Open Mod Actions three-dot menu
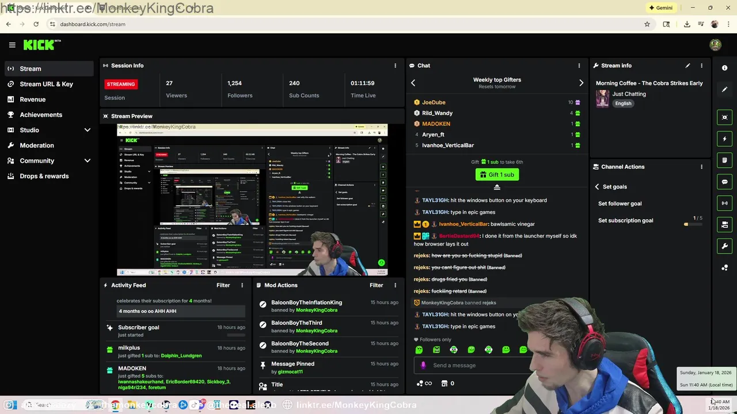 [395, 285]
